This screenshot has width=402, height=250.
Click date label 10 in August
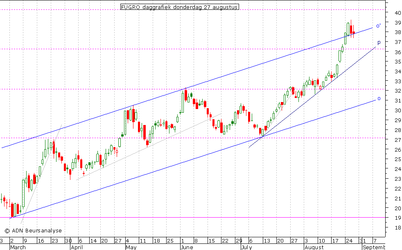[321, 241]
